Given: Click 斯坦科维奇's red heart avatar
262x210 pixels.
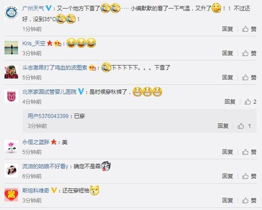Looking at the screenshot, I should click(x=11, y=195).
